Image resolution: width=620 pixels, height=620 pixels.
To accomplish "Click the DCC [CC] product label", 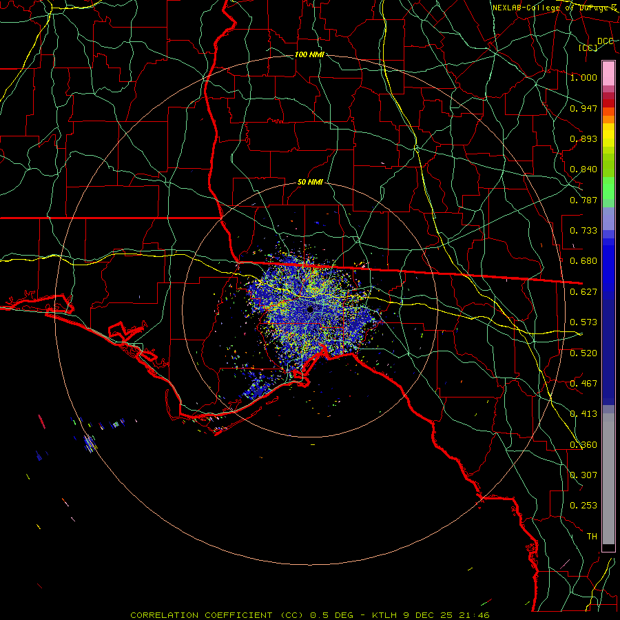I will tap(597, 44).
